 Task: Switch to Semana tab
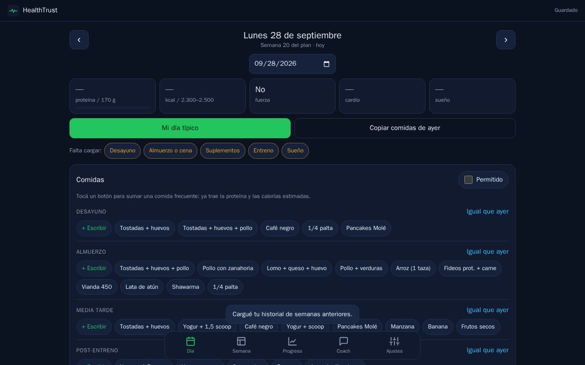click(241, 345)
